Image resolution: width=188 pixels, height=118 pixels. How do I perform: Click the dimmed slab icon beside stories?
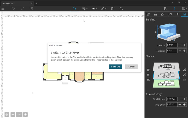pos(185,80)
